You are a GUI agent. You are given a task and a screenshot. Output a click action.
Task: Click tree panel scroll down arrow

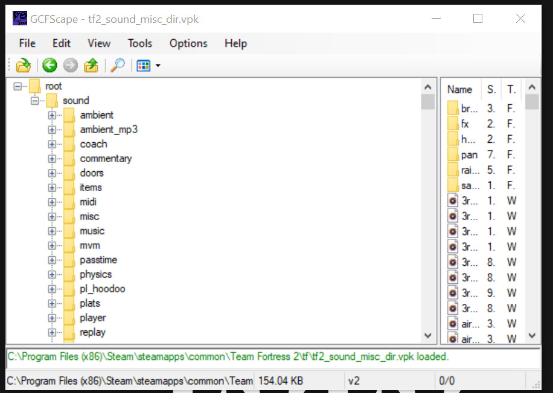click(x=428, y=335)
